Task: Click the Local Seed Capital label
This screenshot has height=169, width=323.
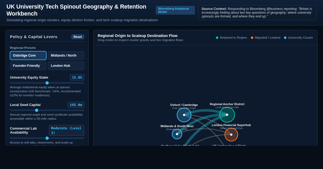Action: pyautogui.click(x=25, y=105)
